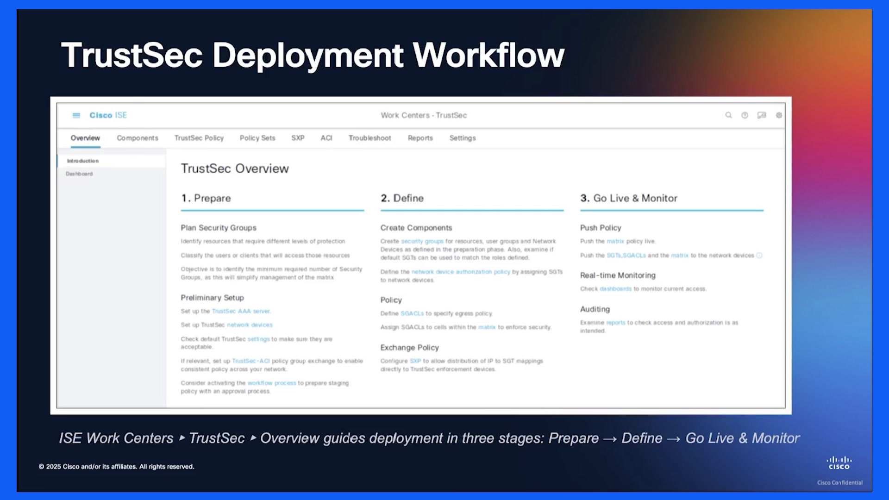Viewport: 889px width, 500px height.
Task: Open the Troubleshoot tab
Action: tap(369, 138)
